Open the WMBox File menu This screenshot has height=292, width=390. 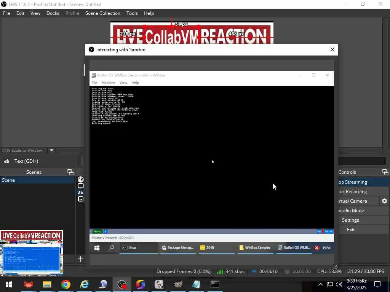(x=94, y=83)
